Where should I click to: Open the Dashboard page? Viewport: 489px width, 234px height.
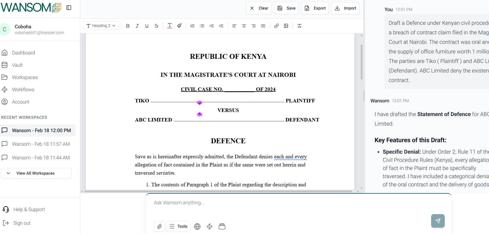click(23, 53)
